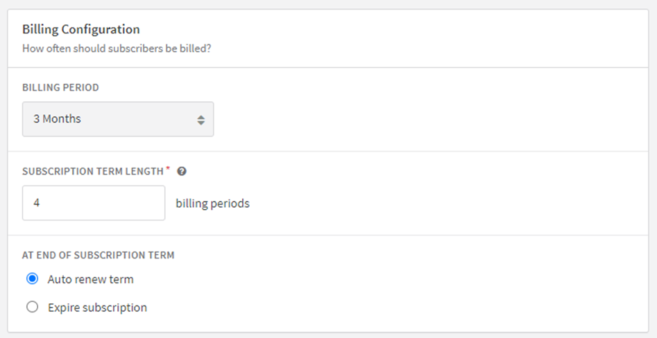The image size is (657, 338).
Task: Click the BILLING PERIOD label
Action: tap(61, 87)
